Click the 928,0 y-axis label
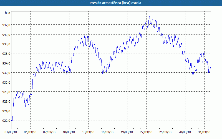Screen dimensions: 222x139 click(6, 92)
